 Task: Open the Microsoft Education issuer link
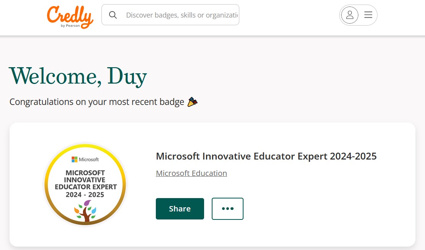(x=191, y=173)
